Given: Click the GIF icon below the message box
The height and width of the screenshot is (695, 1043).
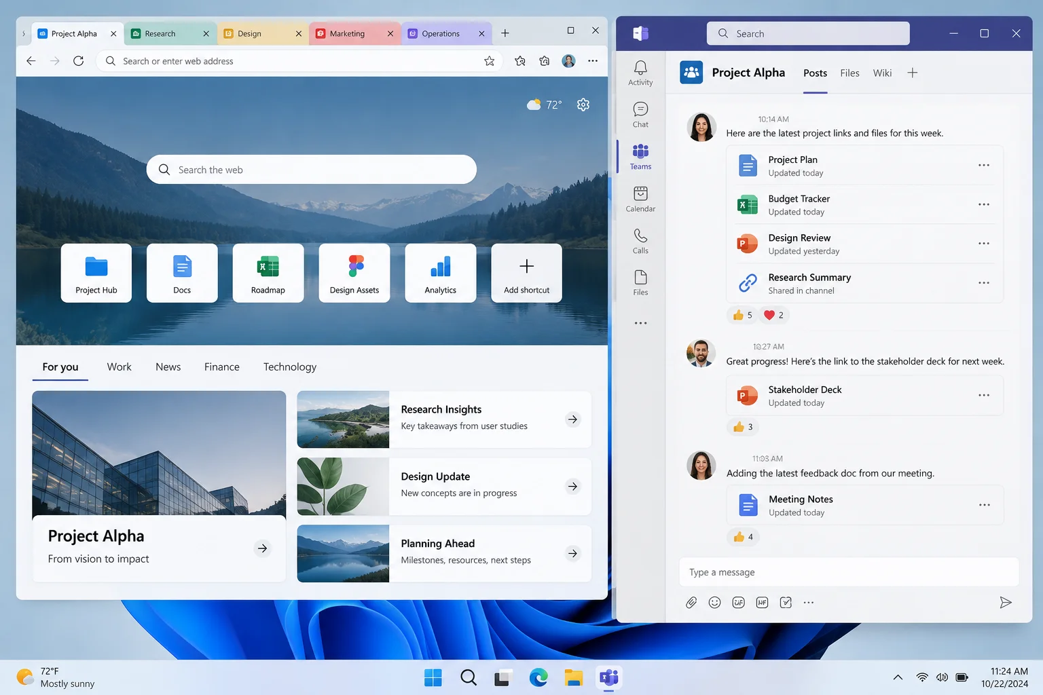Looking at the screenshot, I should [739, 603].
